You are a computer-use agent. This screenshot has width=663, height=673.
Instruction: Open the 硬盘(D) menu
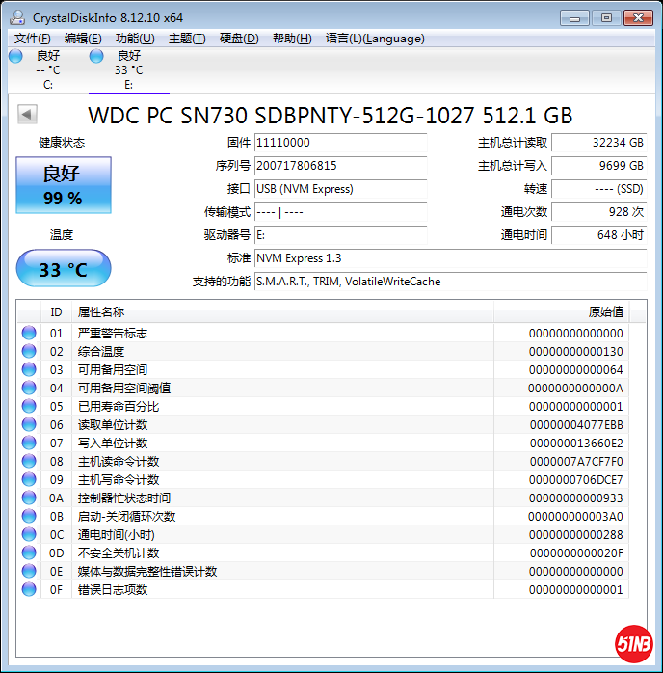point(239,39)
